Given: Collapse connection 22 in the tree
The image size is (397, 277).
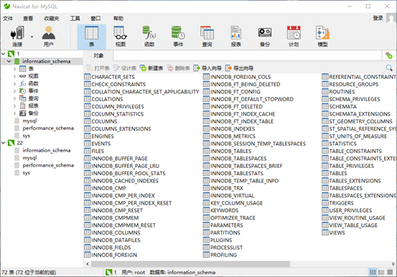Looking at the screenshot, I should click(x=4, y=143).
